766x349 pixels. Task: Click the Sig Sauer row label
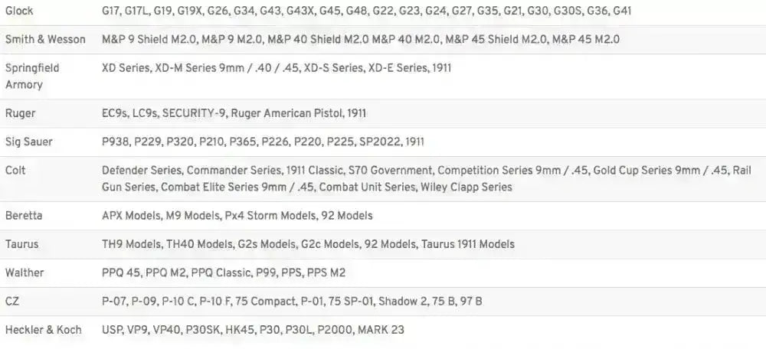pyautogui.click(x=29, y=142)
